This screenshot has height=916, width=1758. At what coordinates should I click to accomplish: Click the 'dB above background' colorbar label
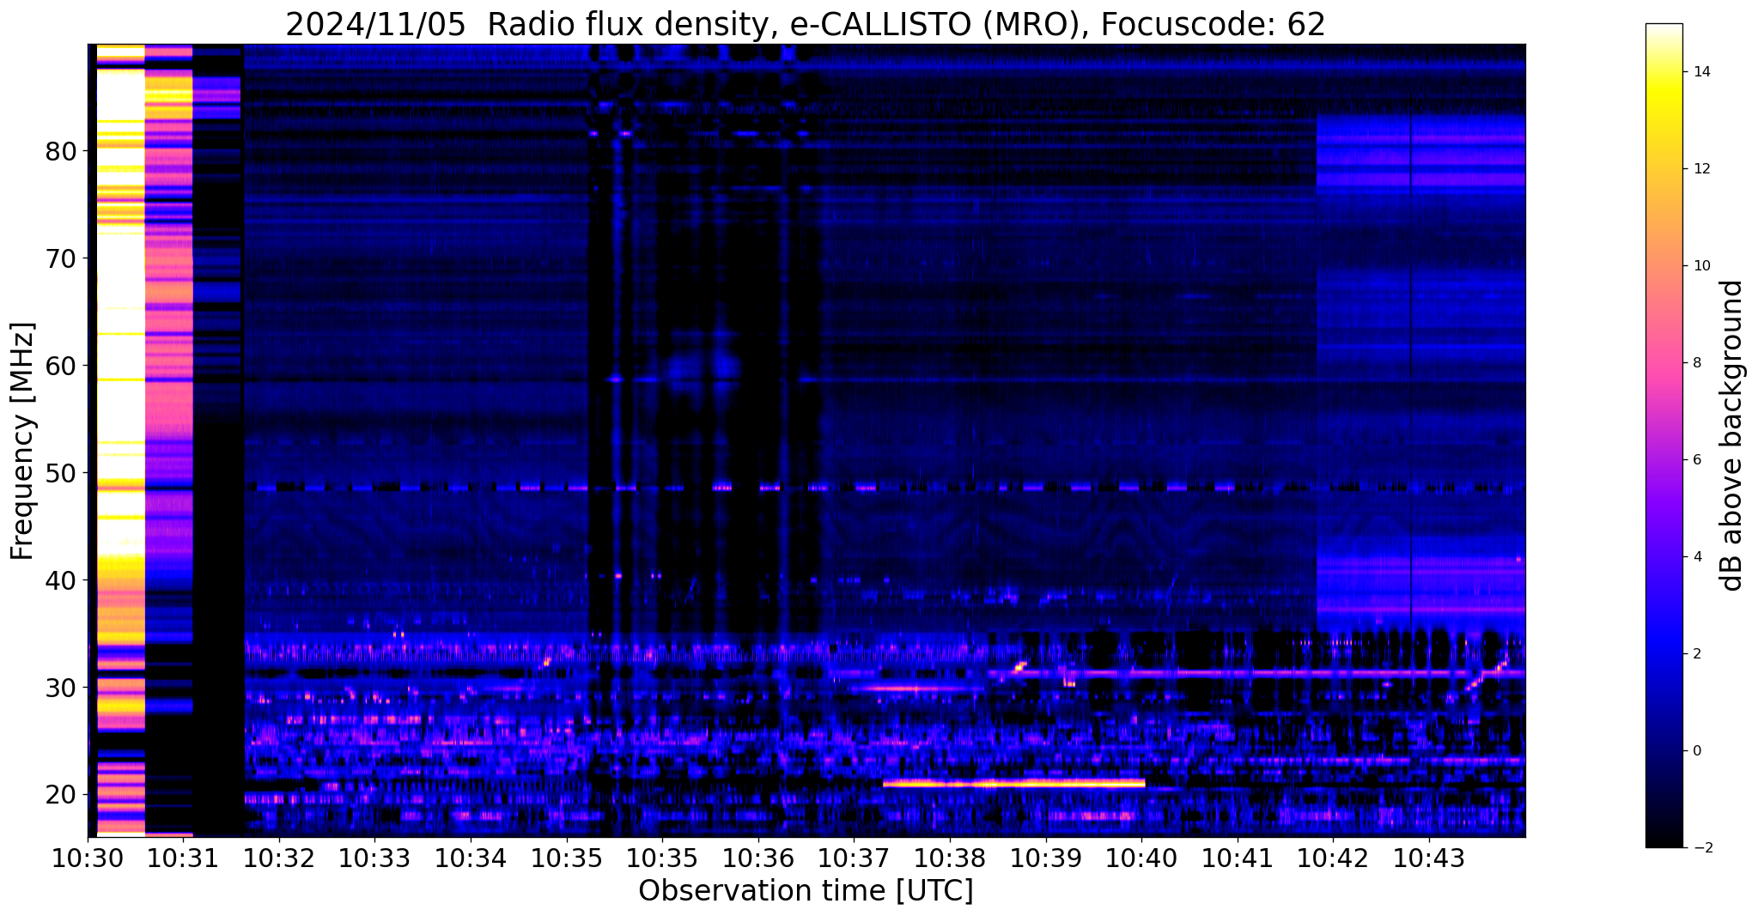coord(1732,435)
